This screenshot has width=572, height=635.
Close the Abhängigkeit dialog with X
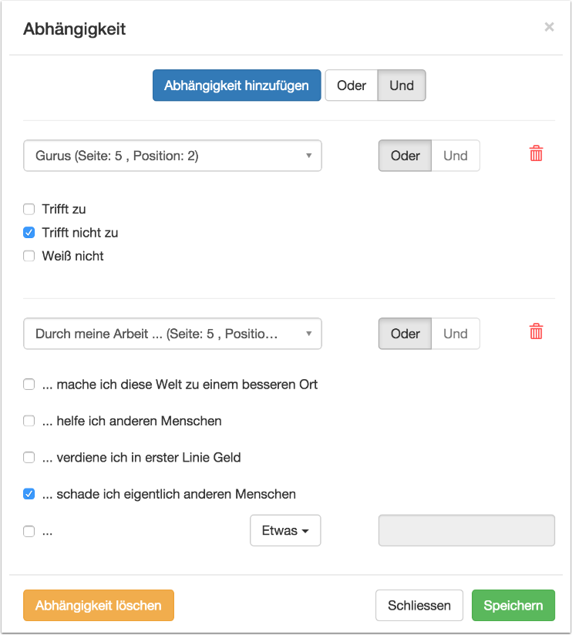pyautogui.click(x=549, y=28)
